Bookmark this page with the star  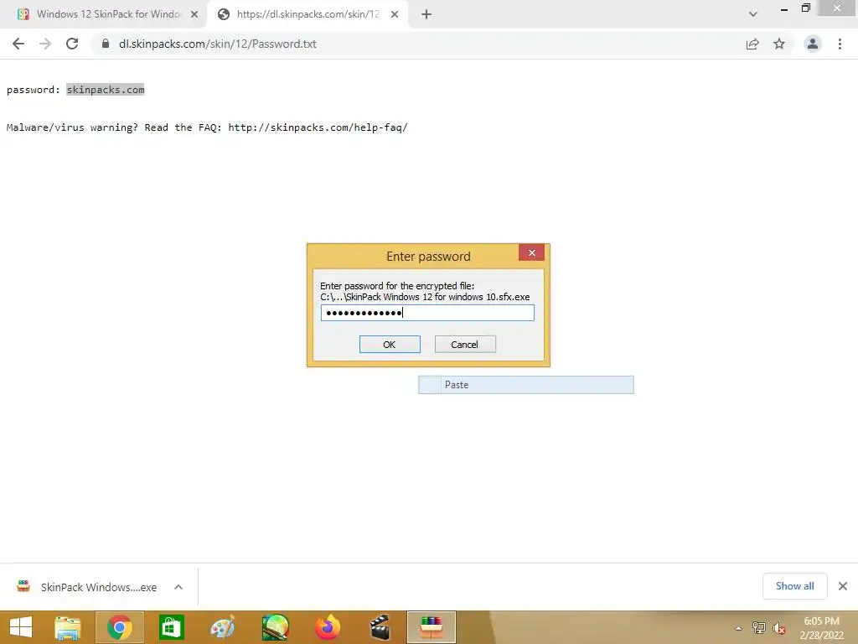(x=779, y=44)
